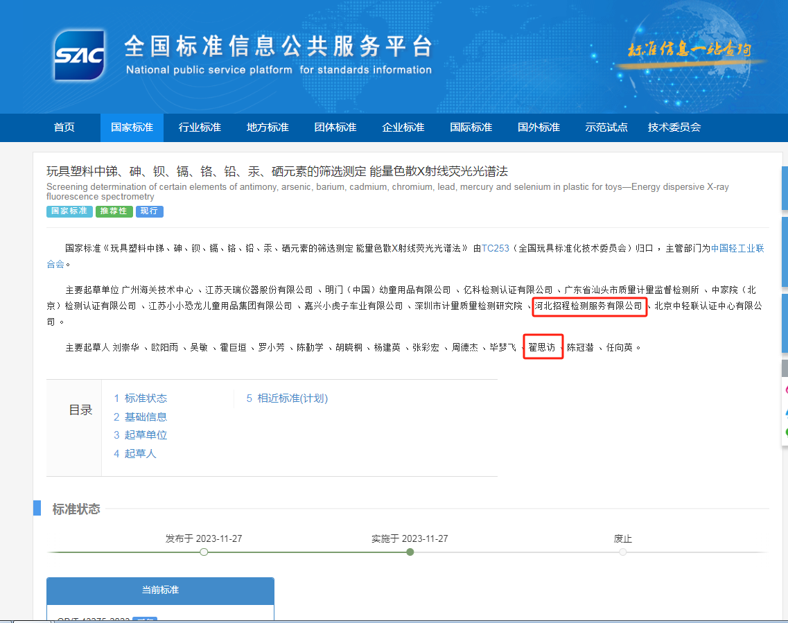This screenshot has height=623, width=788.
Task: Click the Chinese standard title heading
Action: 277,171
